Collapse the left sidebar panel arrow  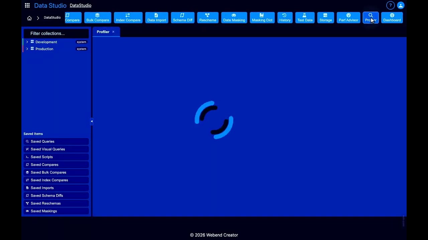point(92,121)
